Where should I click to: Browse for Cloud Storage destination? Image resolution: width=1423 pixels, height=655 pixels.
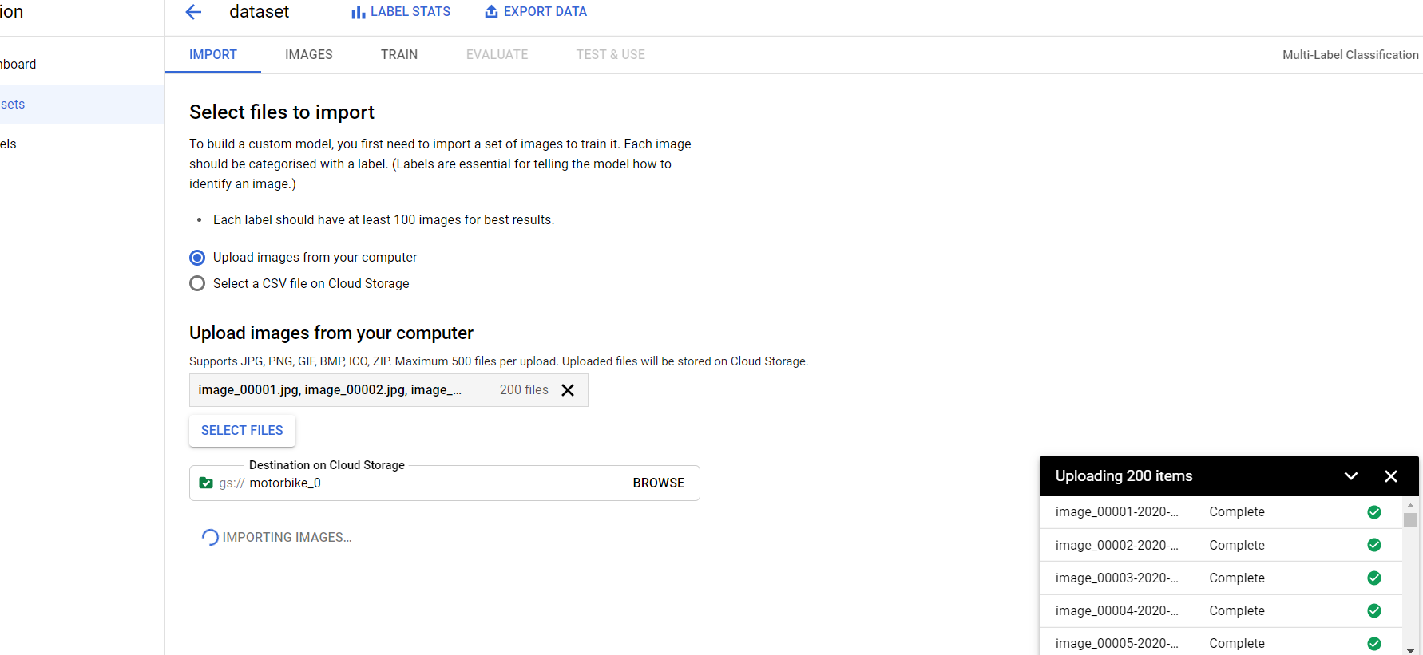click(x=659, y=483)
